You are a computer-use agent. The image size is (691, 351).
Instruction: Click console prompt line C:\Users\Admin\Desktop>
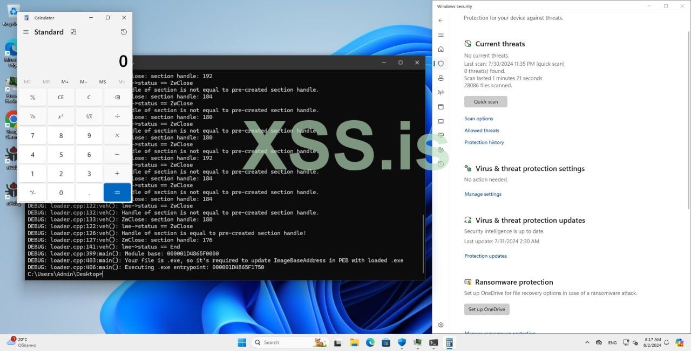[65, 274]
